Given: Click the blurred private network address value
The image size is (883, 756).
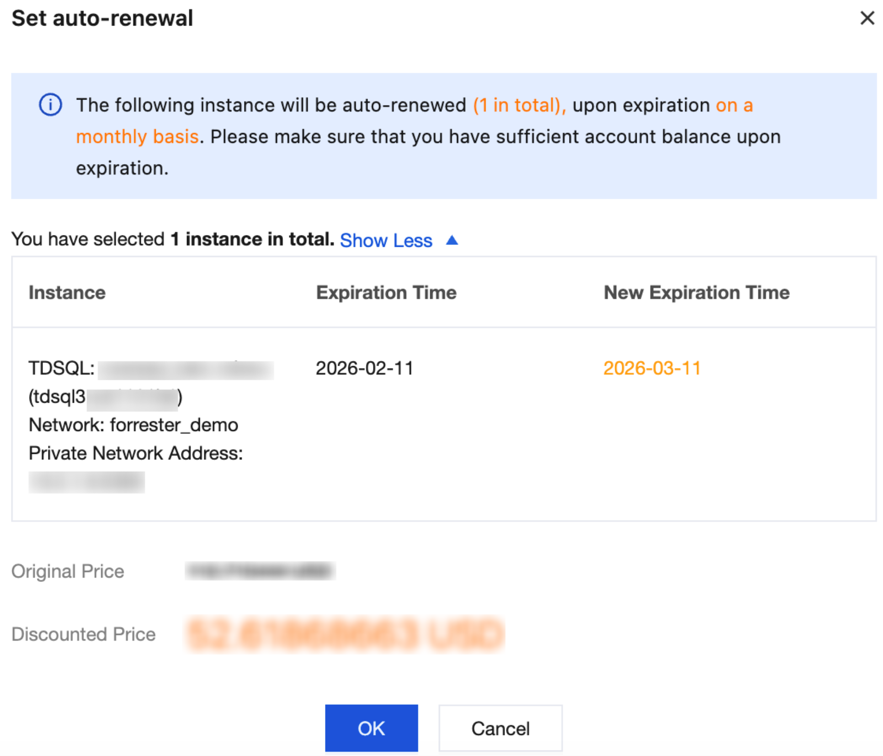Looking at the screenshot, I should pos(87,482).
